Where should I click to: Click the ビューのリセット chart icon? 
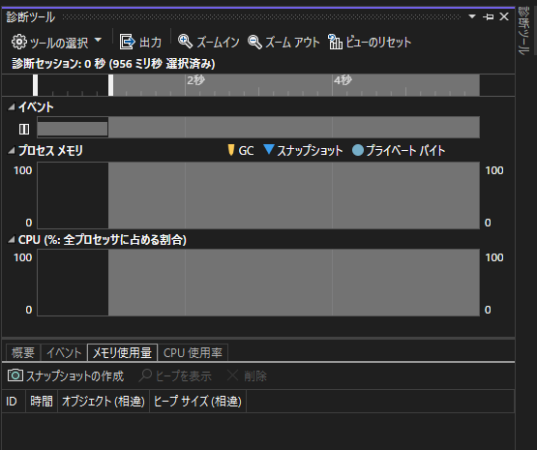tap(335, 42)
